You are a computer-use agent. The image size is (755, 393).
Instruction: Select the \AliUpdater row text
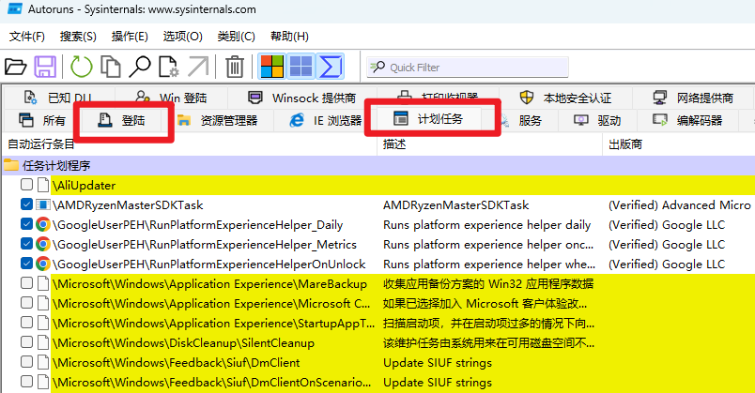pos(85,185)
